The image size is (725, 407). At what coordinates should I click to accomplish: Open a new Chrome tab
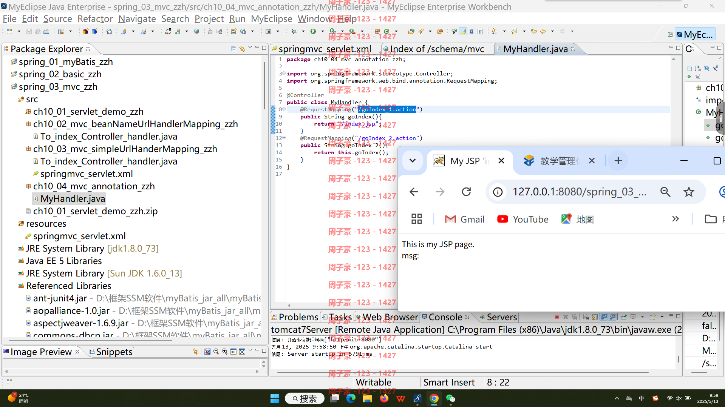(618, 161)
